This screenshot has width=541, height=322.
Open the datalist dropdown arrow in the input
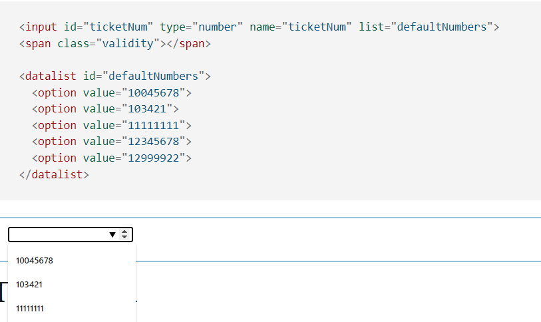pyautogui.click(x=112, y=235)
